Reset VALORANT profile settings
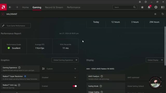The image size is (166, 93). click(163, 14)
